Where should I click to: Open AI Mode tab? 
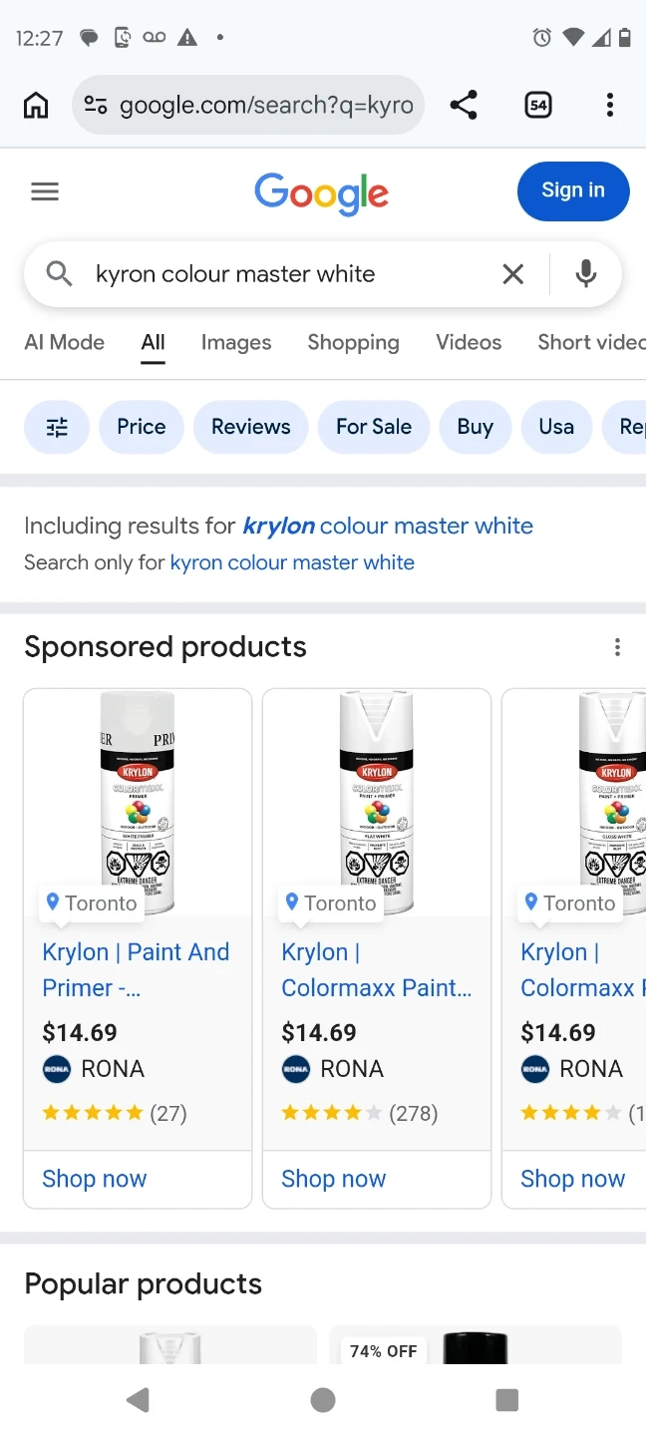pos(64,342)
